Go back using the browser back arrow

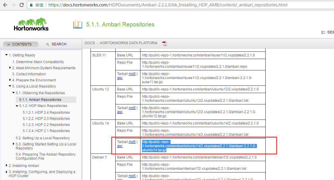click(x=5, y=5)
